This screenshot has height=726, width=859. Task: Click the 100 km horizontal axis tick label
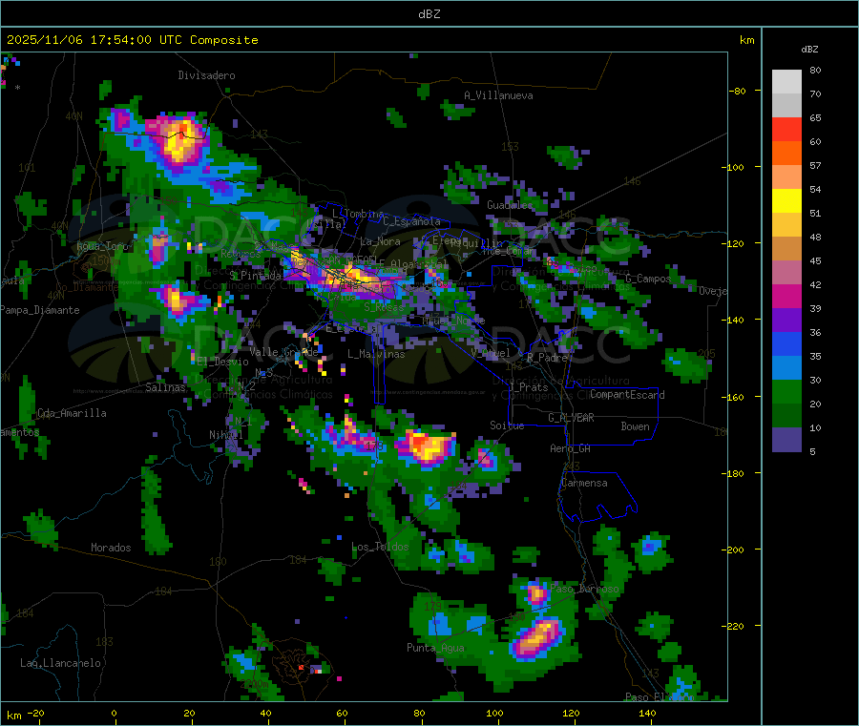[494, 714]
